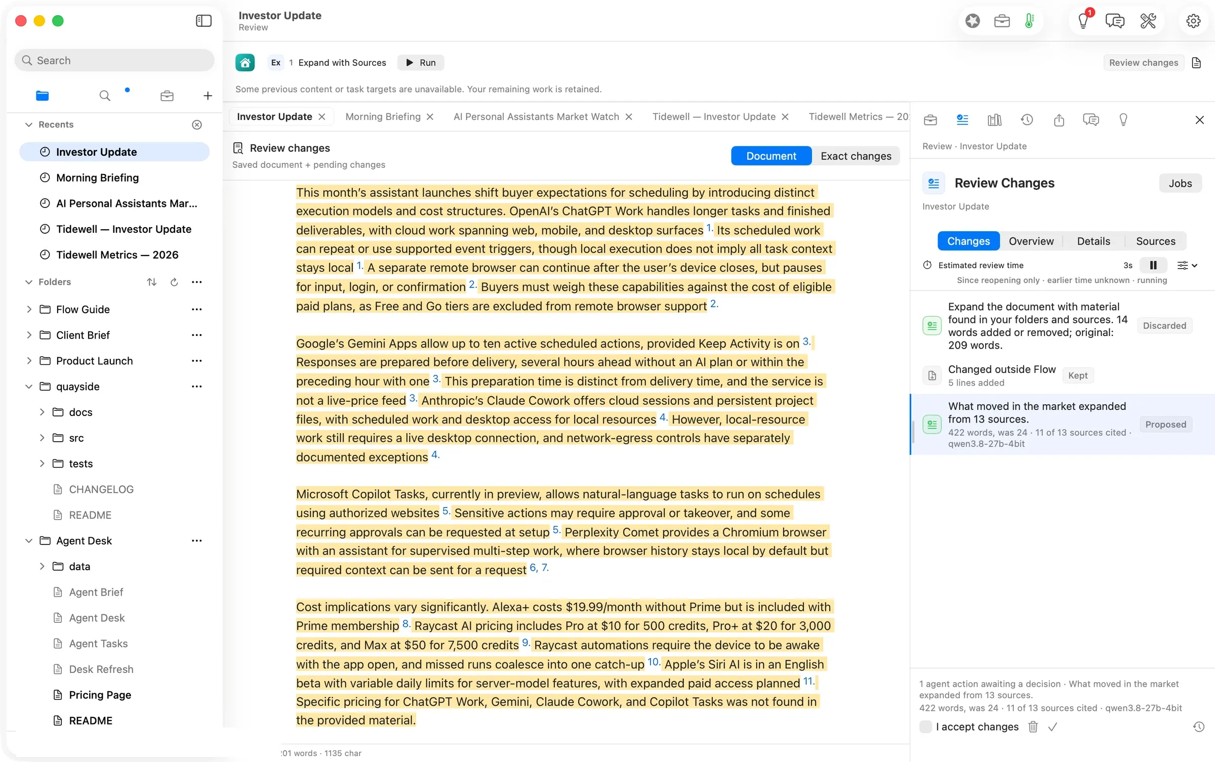
Task: Open the tools wrench icon
Action: 1148,21
